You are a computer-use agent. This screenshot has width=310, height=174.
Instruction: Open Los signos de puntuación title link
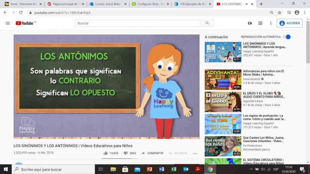coord(264,117)
